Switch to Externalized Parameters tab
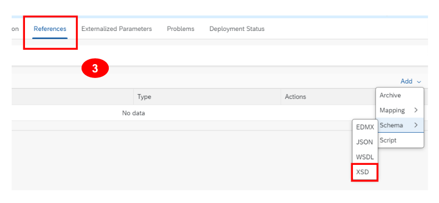The image size is (439, 203). pos(117,29)
